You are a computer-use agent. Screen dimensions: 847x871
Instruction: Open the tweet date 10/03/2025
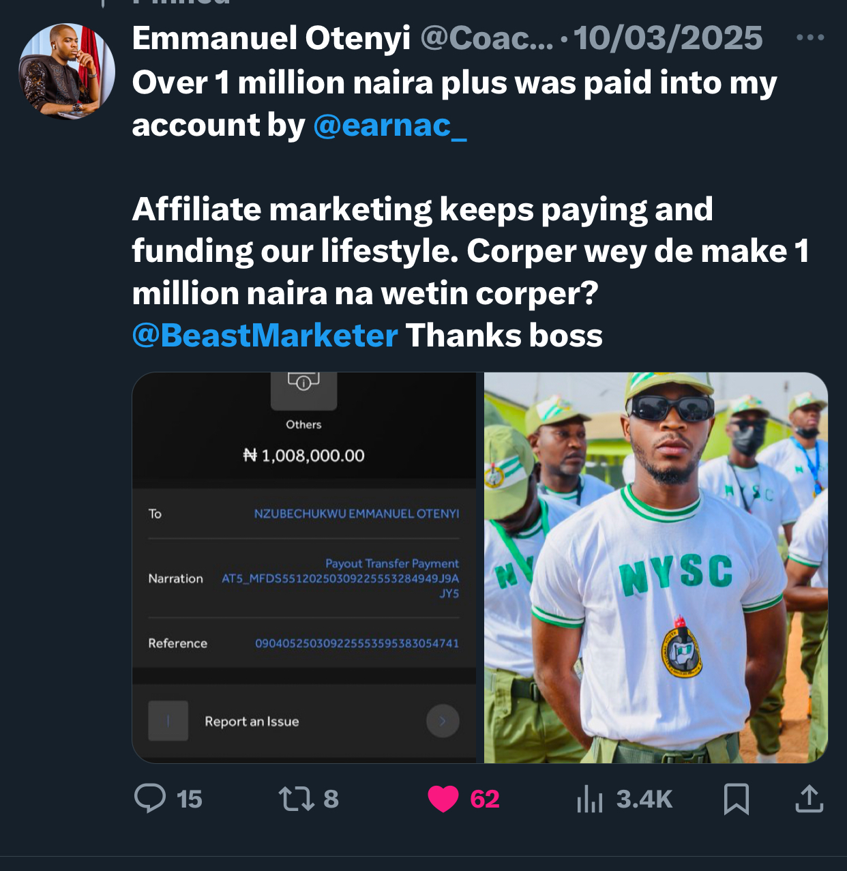click(x=668, y=38)
